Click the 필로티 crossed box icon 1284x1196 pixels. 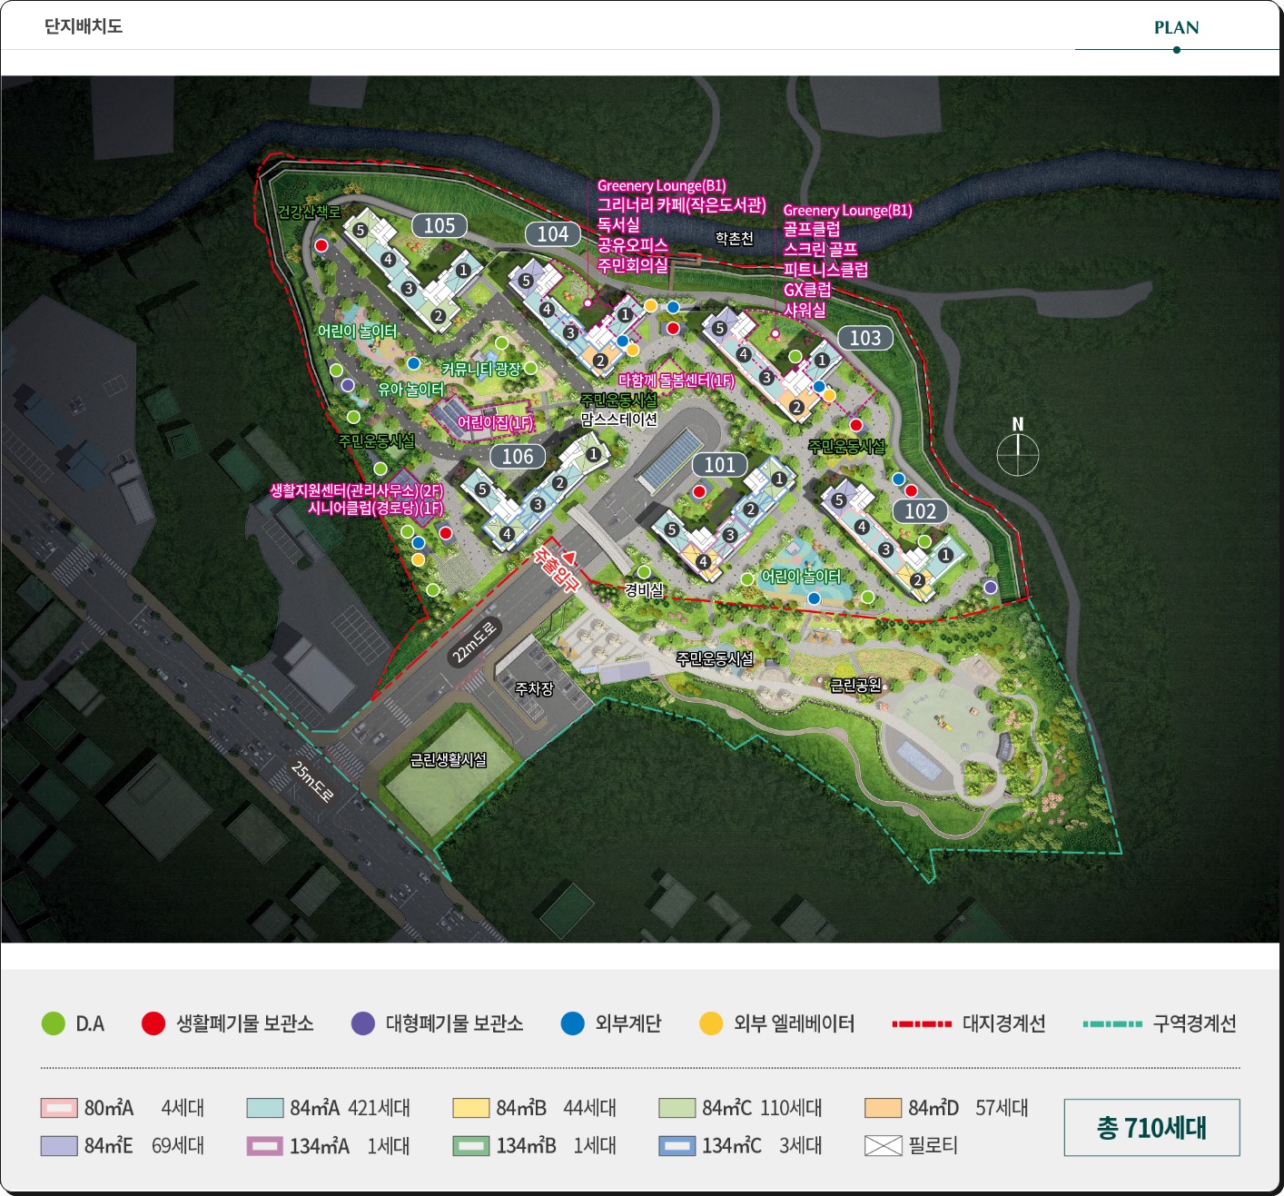884,1146
